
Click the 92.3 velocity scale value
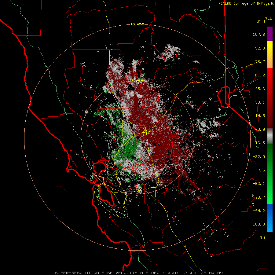[x=260, y=48]
